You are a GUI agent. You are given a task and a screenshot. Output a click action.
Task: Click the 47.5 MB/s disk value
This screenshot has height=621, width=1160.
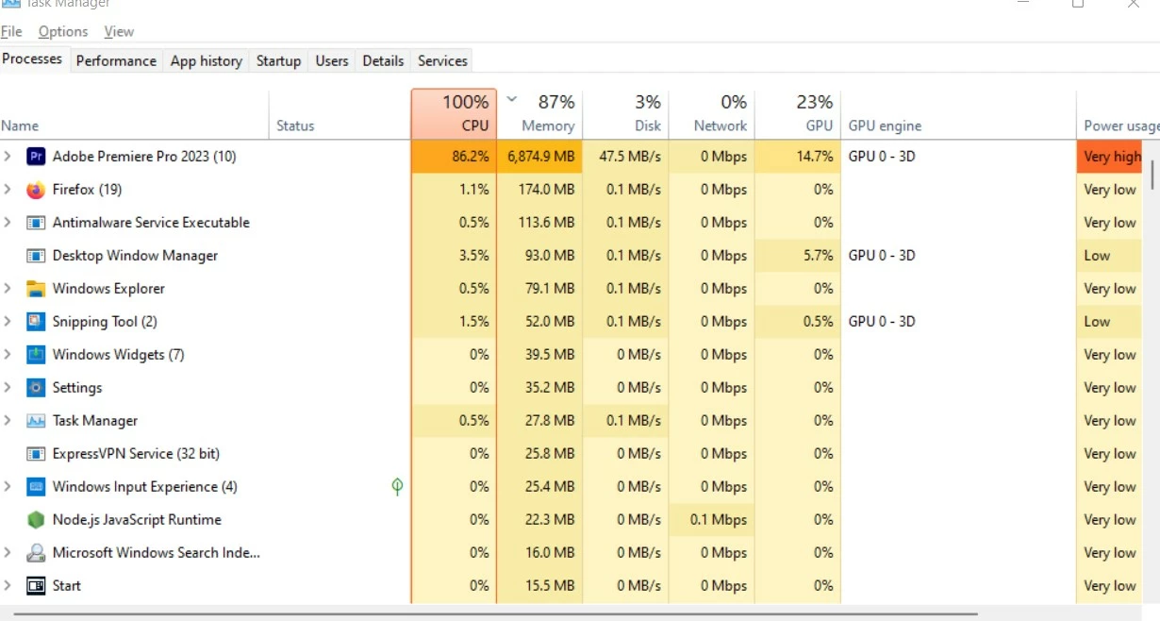pyautogui.click(x=626, y=157)
